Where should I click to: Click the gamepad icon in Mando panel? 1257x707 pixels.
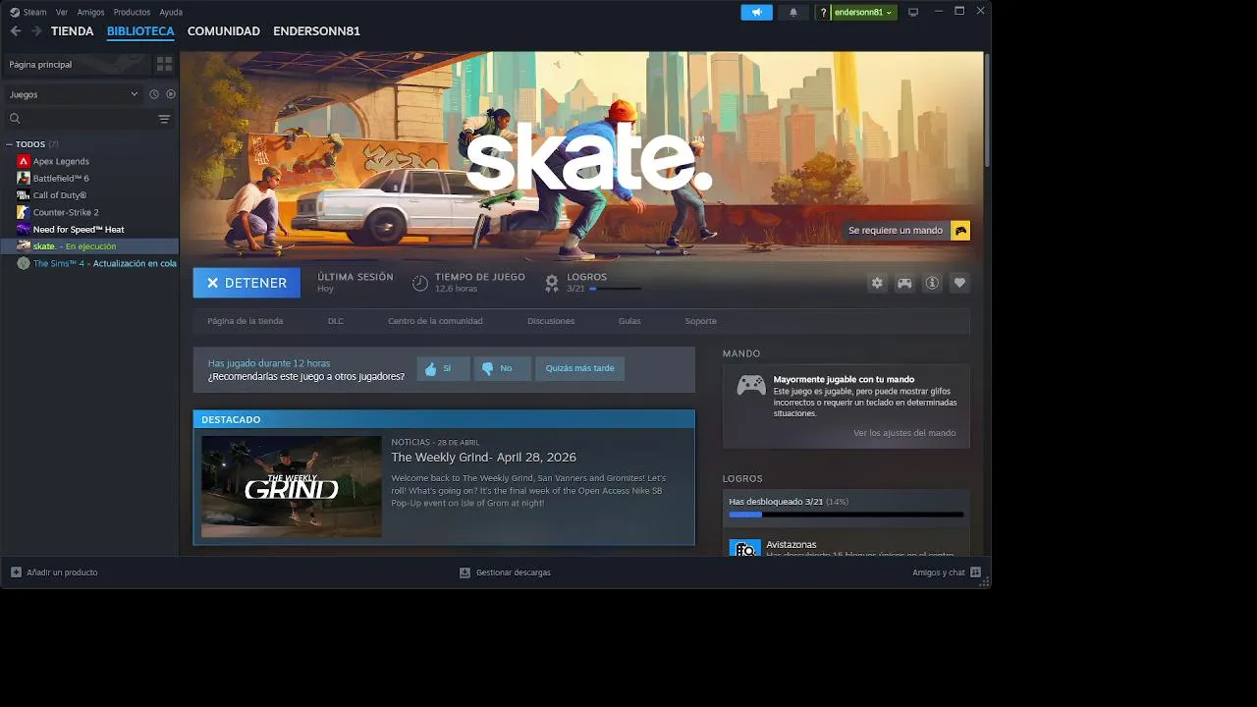coord(751,385)
